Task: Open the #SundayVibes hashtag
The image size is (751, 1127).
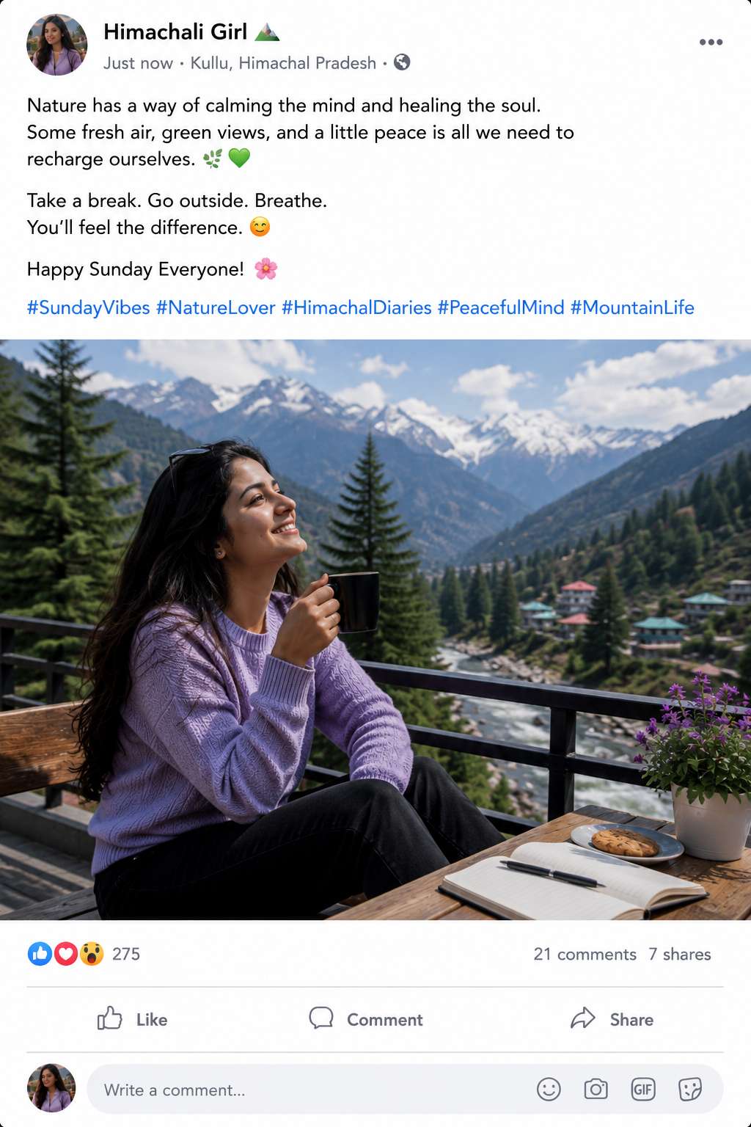Action: pyautogui.click(x=89, y=307)
